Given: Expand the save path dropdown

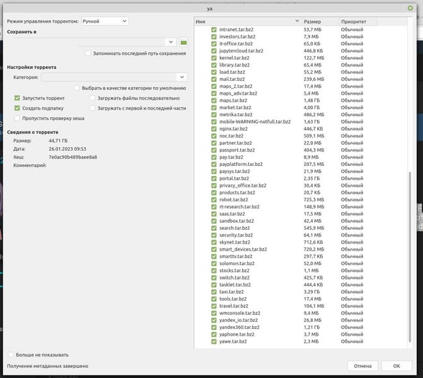Looking at the screenshot, I should click(171, 42).
